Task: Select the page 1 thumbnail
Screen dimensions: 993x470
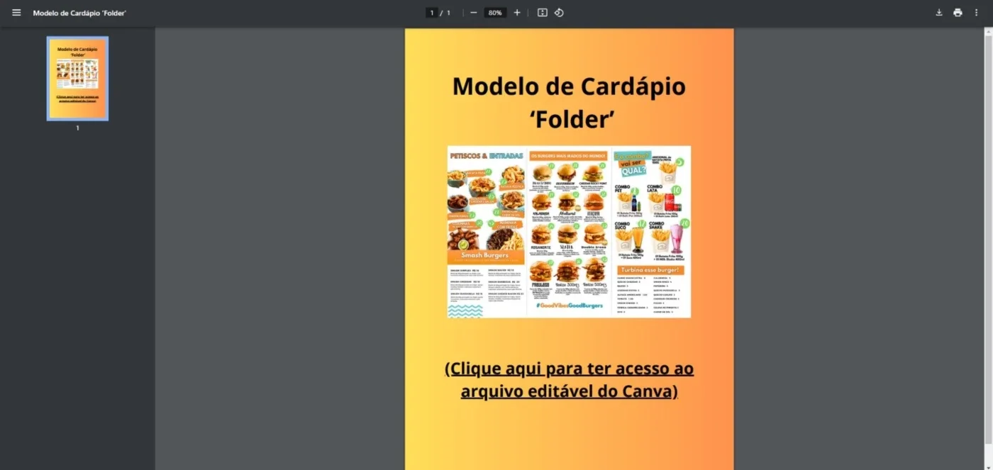Action: coord(78,79)
